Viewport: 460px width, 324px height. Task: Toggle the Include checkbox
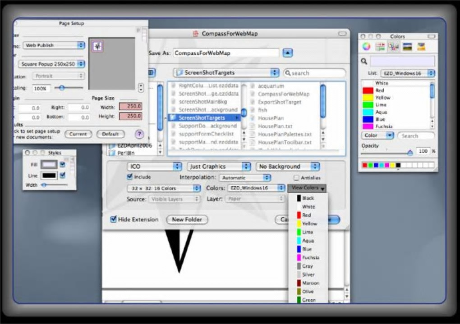(x=130, y=177)
